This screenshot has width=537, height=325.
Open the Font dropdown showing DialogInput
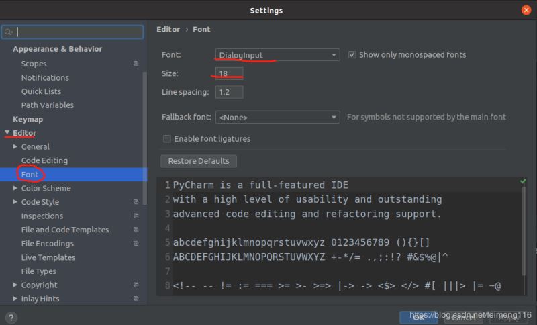tap(277, 54)
